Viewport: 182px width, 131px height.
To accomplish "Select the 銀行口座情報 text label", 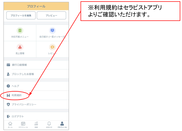I will tap(19, 65).
